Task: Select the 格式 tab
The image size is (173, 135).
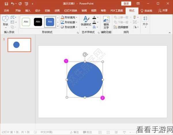Action: click(132, 11)
